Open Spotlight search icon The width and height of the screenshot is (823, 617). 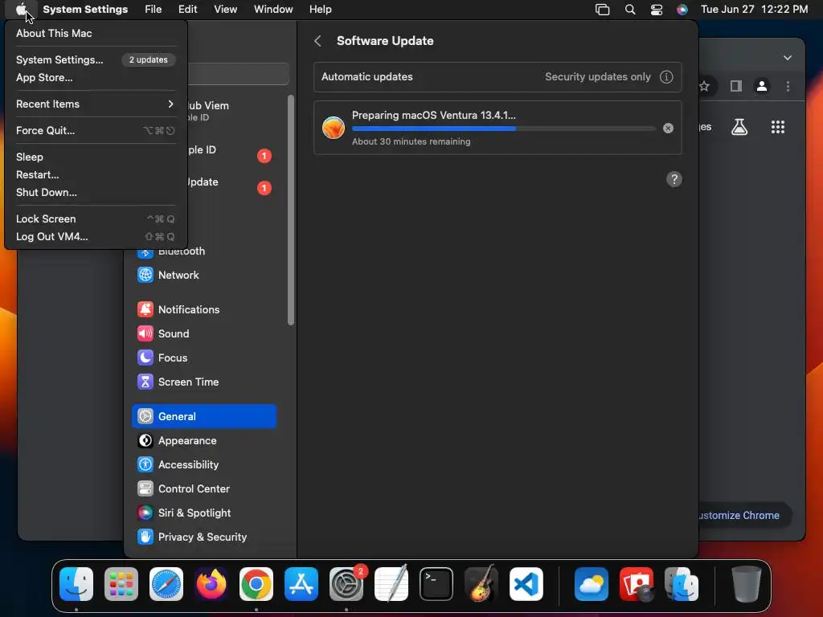click(630, 10)
